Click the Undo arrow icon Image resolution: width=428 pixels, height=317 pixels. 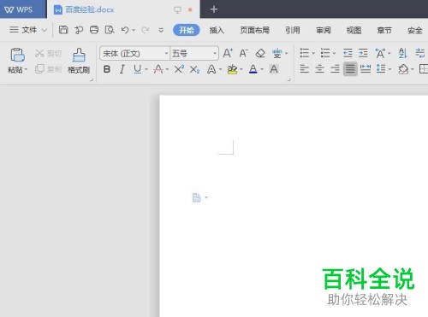[x=125, y=30]
